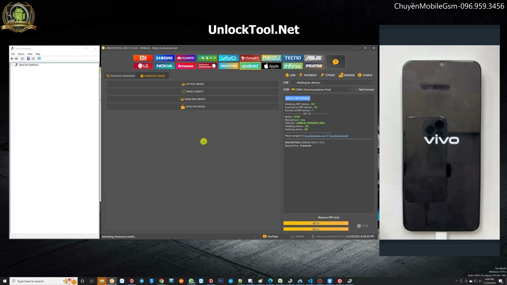Select the Android brand icon
Viewport: 507px width, 285px height.
pyautogui.click(x=250, y=66)
